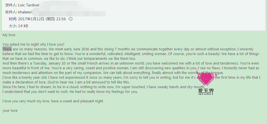The width and height of the screenshot is (267, 124).
Task: Click the time label 时间
Action: pyautogui.click(x=13, y=19)
